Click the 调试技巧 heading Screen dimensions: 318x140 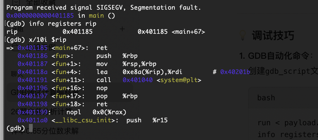(x=273, y=35)
